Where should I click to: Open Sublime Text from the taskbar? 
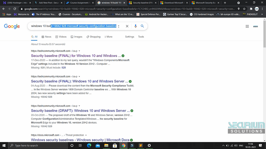[141, 145]
